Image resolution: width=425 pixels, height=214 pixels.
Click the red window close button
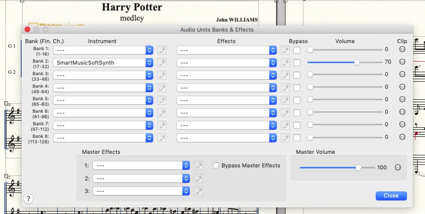tap(28, 30)
